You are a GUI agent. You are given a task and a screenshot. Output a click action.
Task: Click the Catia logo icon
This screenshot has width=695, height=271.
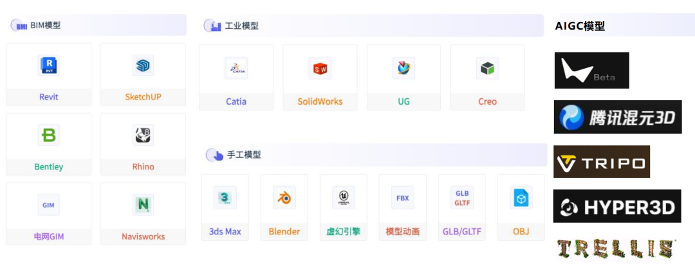236,68
